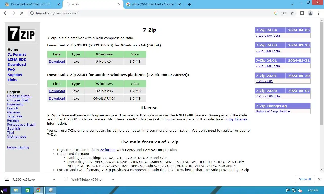
Task: Open WinNTSetup_v534.rar download item
Action: pos(87,179)
